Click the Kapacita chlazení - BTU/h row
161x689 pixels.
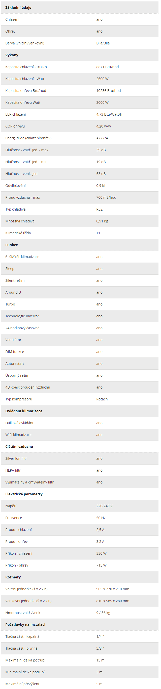click(x=80, y=67)
